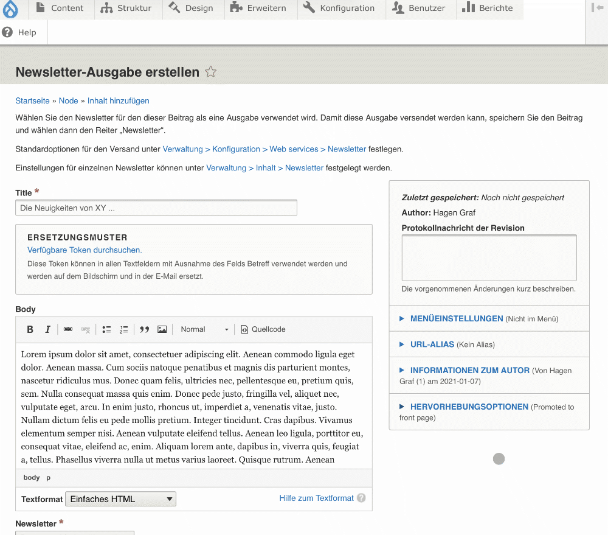Open the Struktur admin menu

(126, 8)
